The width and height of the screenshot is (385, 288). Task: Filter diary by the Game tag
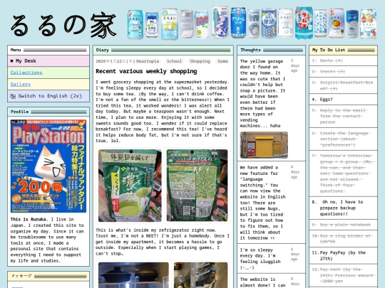pos(222,61)
